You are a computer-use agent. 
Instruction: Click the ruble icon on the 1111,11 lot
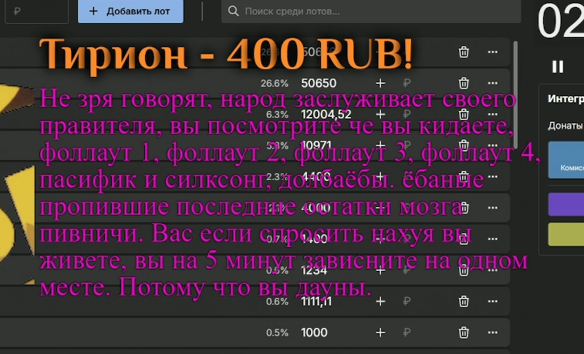pos(407,301)
